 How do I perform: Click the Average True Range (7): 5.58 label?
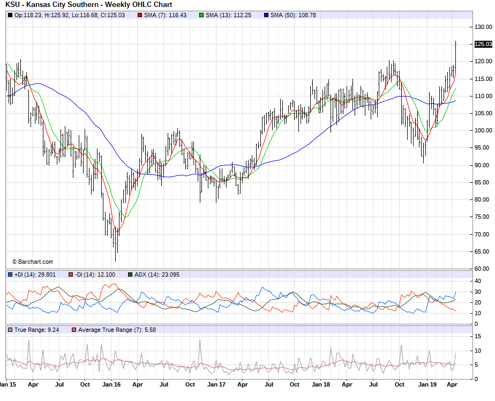[117, 330]
